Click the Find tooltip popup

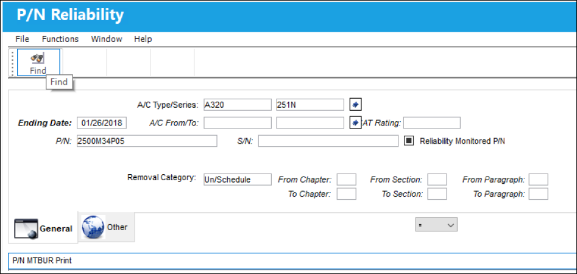coord(59,82)
